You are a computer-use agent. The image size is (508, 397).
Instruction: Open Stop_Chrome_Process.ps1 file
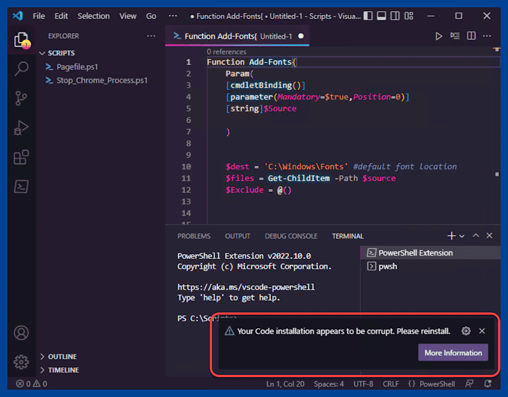(x=102, y=80)
